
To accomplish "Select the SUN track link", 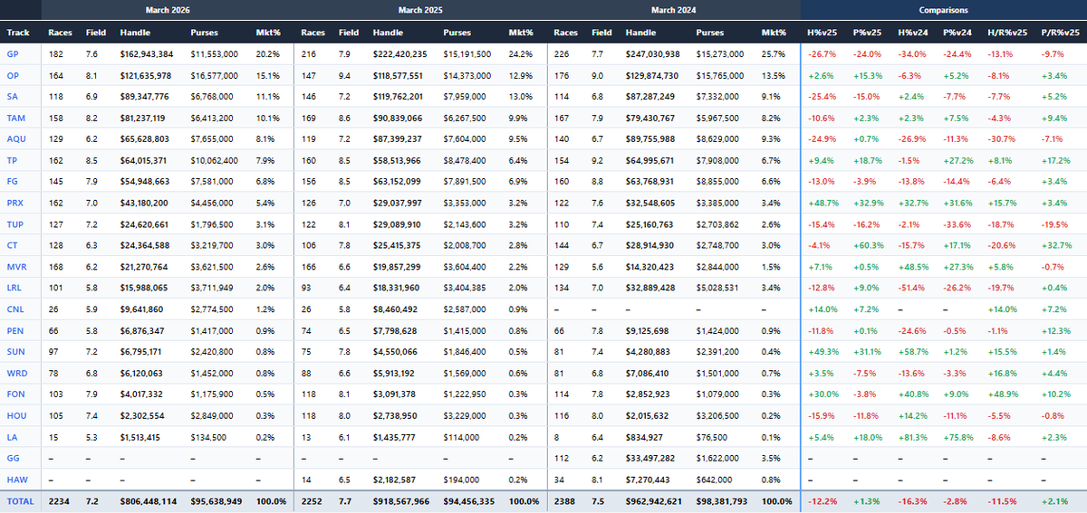I will click(15, 350).
